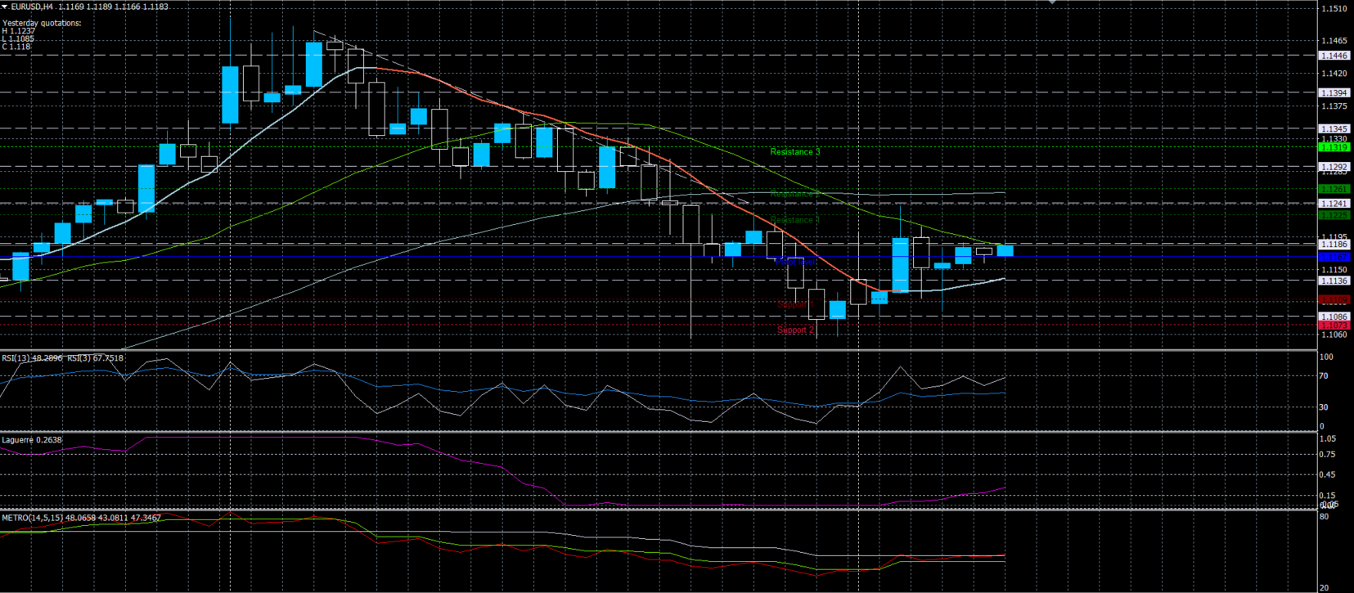Select the METRO scale value 80
Screen dimensions: 1354x593
tap(1325, 517)
